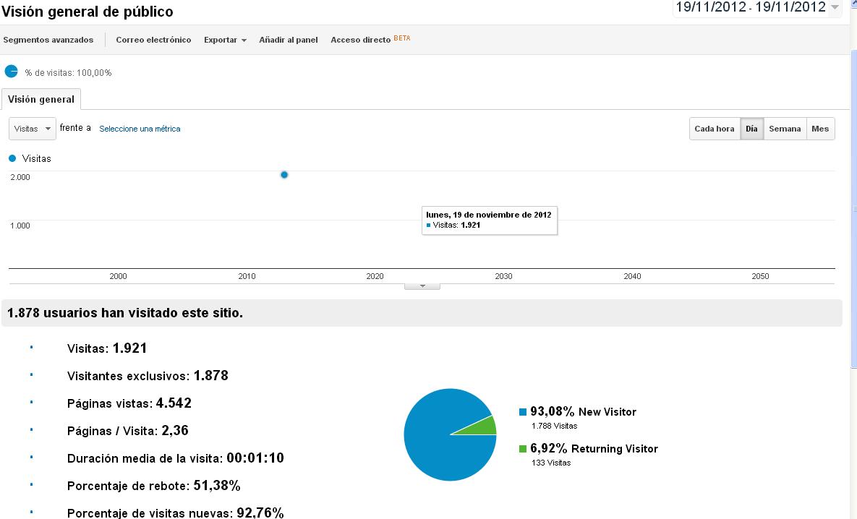Click the Visión general de público heading
857x519 pixels.
(88, 12)
